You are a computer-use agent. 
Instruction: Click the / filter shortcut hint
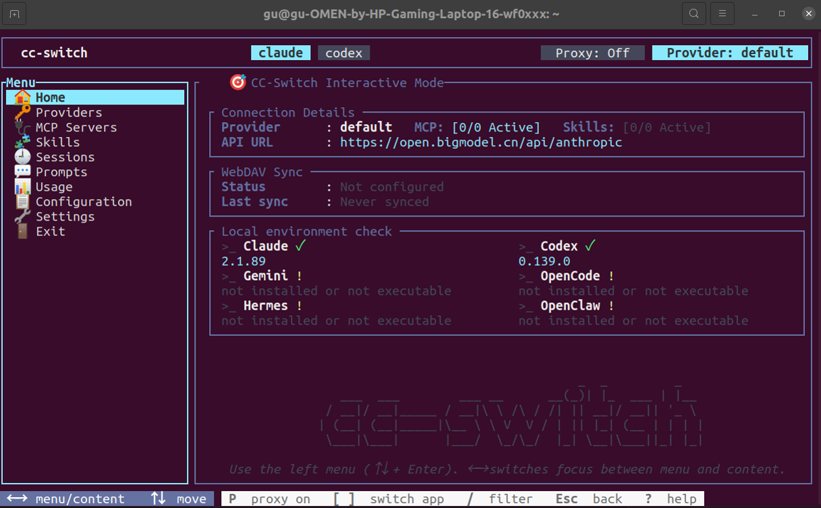coord(500,499)
